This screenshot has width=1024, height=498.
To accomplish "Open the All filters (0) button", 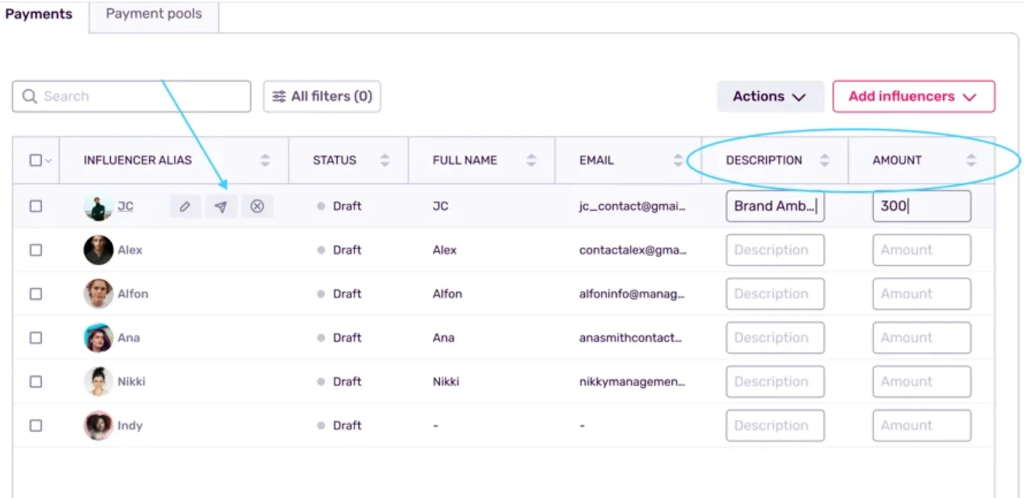I will click(322, 96).
